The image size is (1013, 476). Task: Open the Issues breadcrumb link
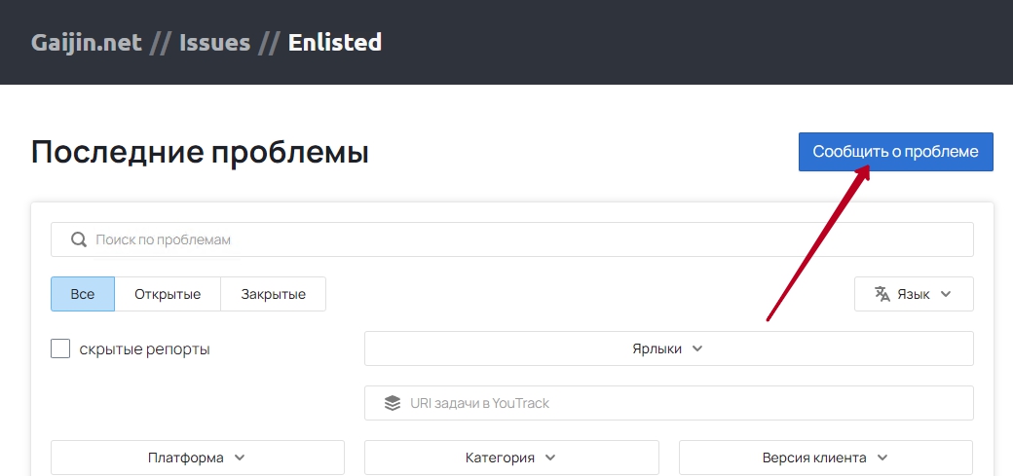tap(214, 43)
